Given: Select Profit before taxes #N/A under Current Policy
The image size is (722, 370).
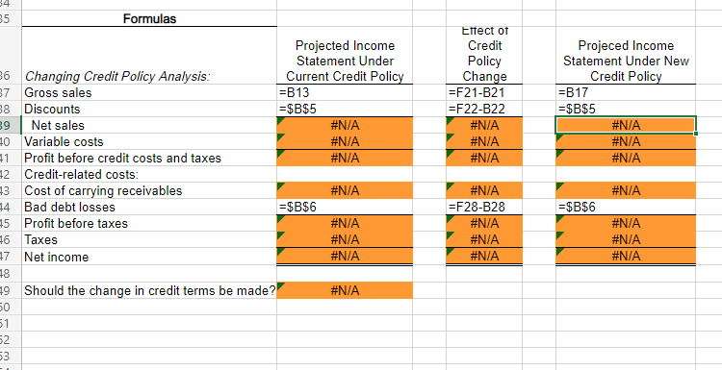Looking at the screenshot, I should 345,223.
